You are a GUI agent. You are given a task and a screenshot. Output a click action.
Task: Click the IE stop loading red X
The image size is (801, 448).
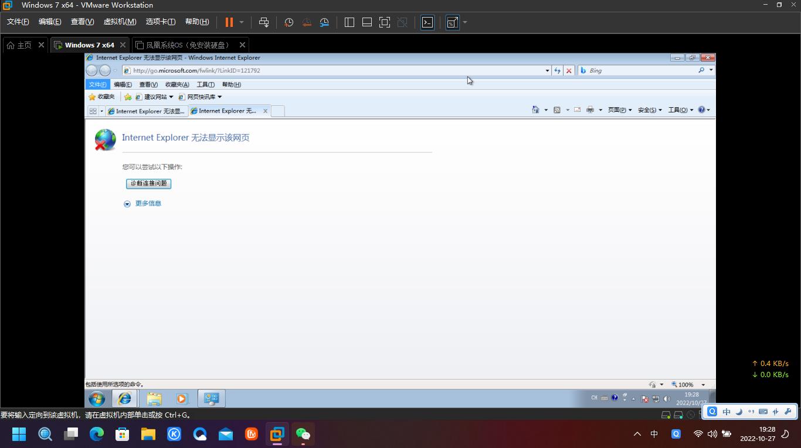(x=569, y=70)
